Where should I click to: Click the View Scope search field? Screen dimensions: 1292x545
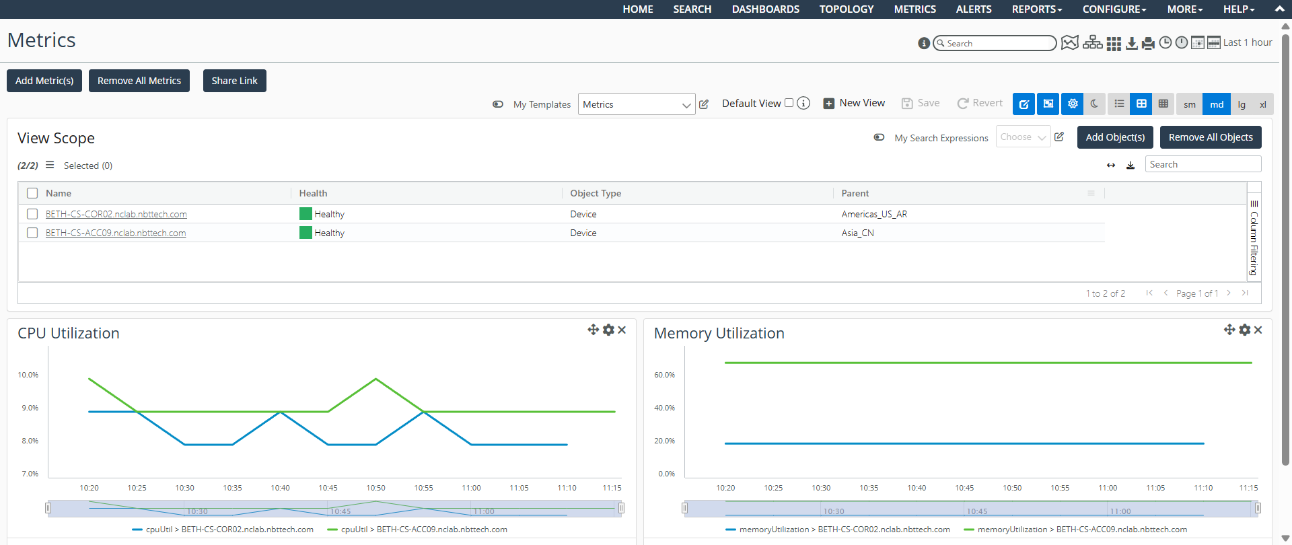(1203, 164)
